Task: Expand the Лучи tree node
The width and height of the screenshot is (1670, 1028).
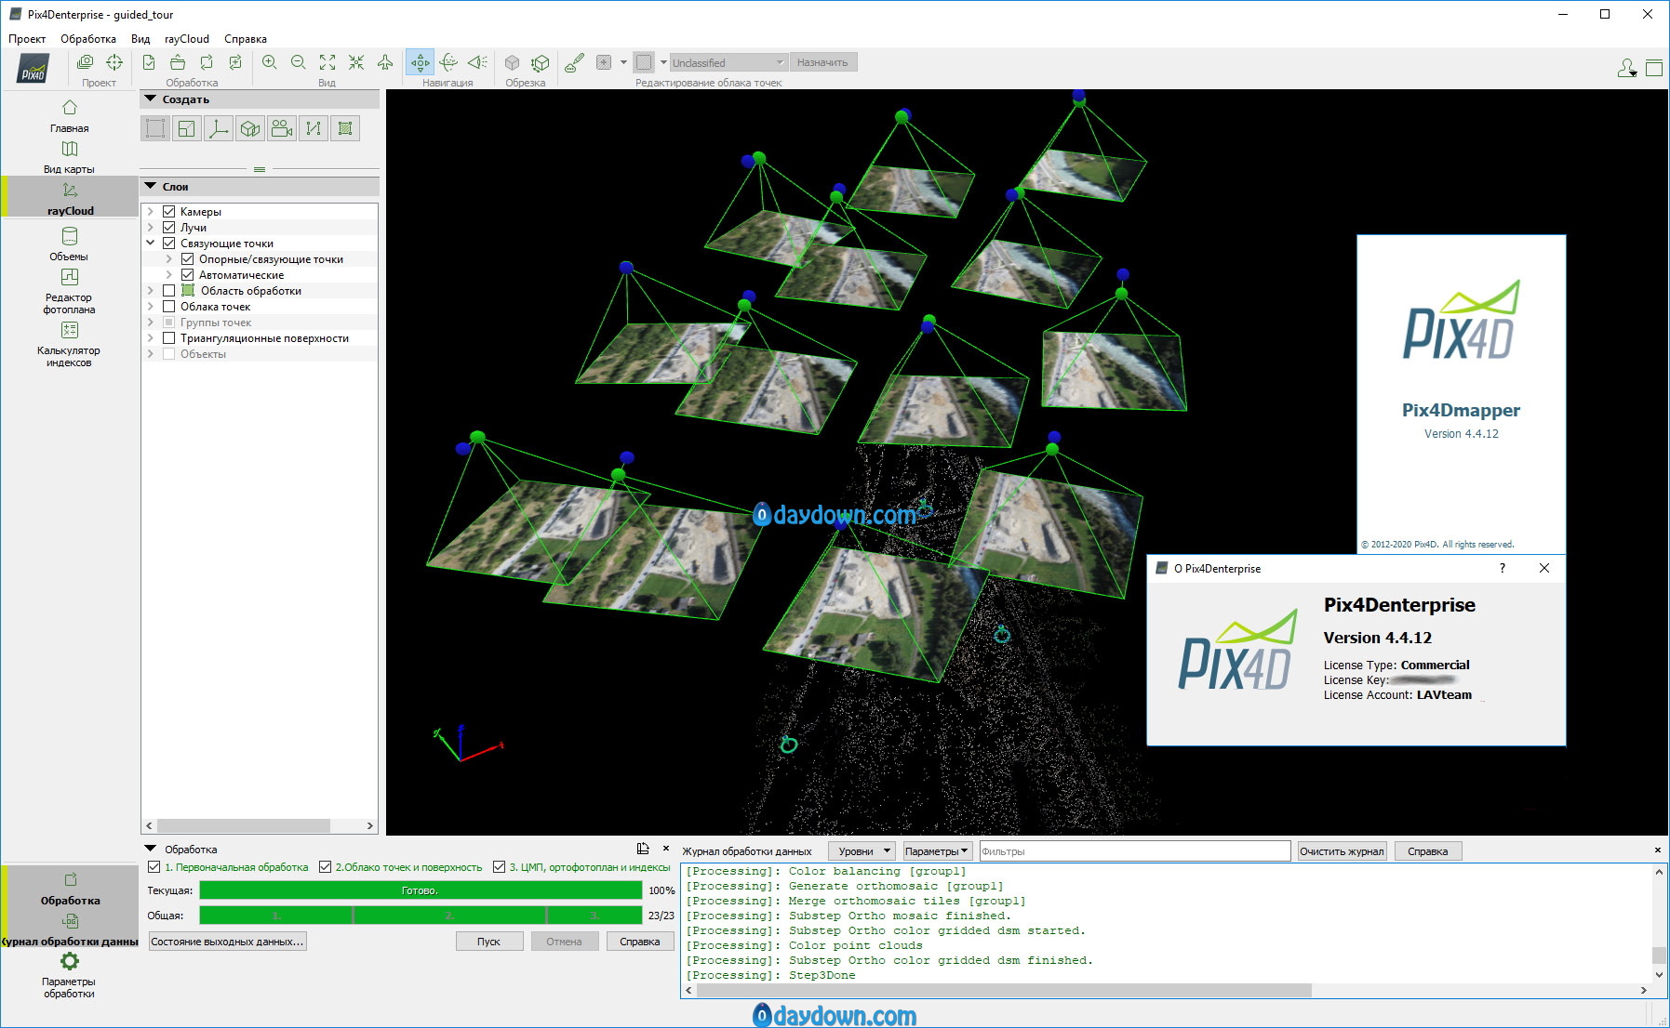Action: [151, 228]
